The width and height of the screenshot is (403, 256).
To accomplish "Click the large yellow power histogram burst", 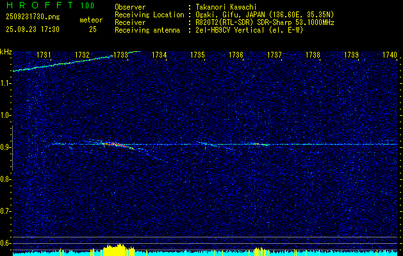I will click(x=119, y=250).
